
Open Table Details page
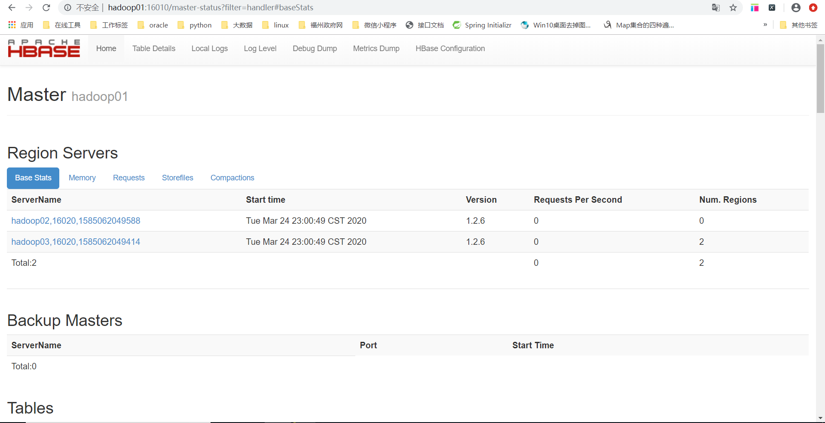154,49
